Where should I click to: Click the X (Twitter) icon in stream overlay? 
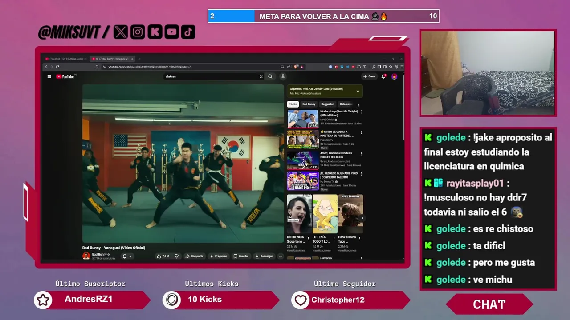coord(120,32)
